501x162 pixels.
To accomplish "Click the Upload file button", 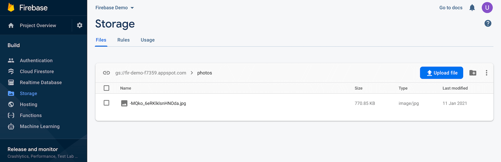I will pyautogui.click(x=441, y=73).
